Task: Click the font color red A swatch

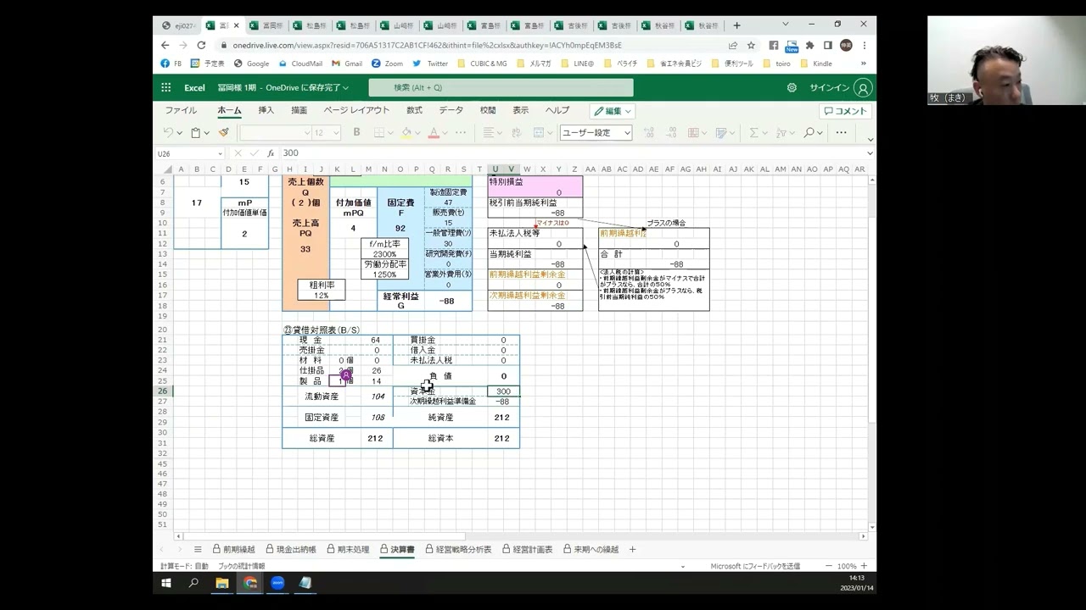Action: click(434, 132)
